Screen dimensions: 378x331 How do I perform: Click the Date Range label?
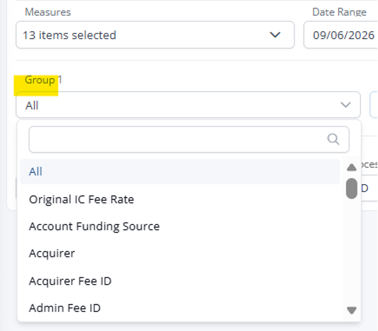[x=339, y=12]
